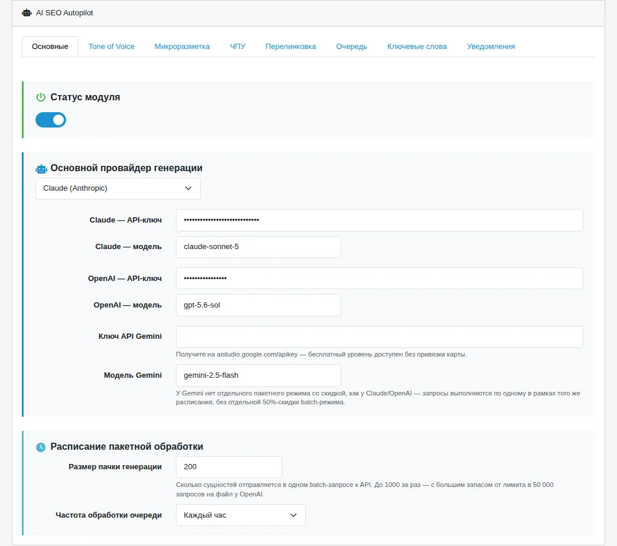Go to the ЧПУ tab
This screenshot has width=617, height=546.
coord(238,47)
